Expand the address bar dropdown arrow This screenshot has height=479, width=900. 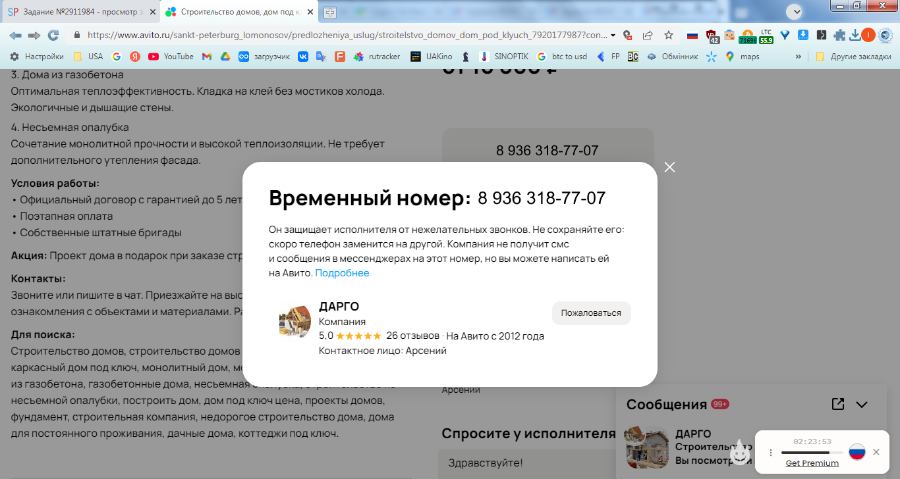point(613,36)
